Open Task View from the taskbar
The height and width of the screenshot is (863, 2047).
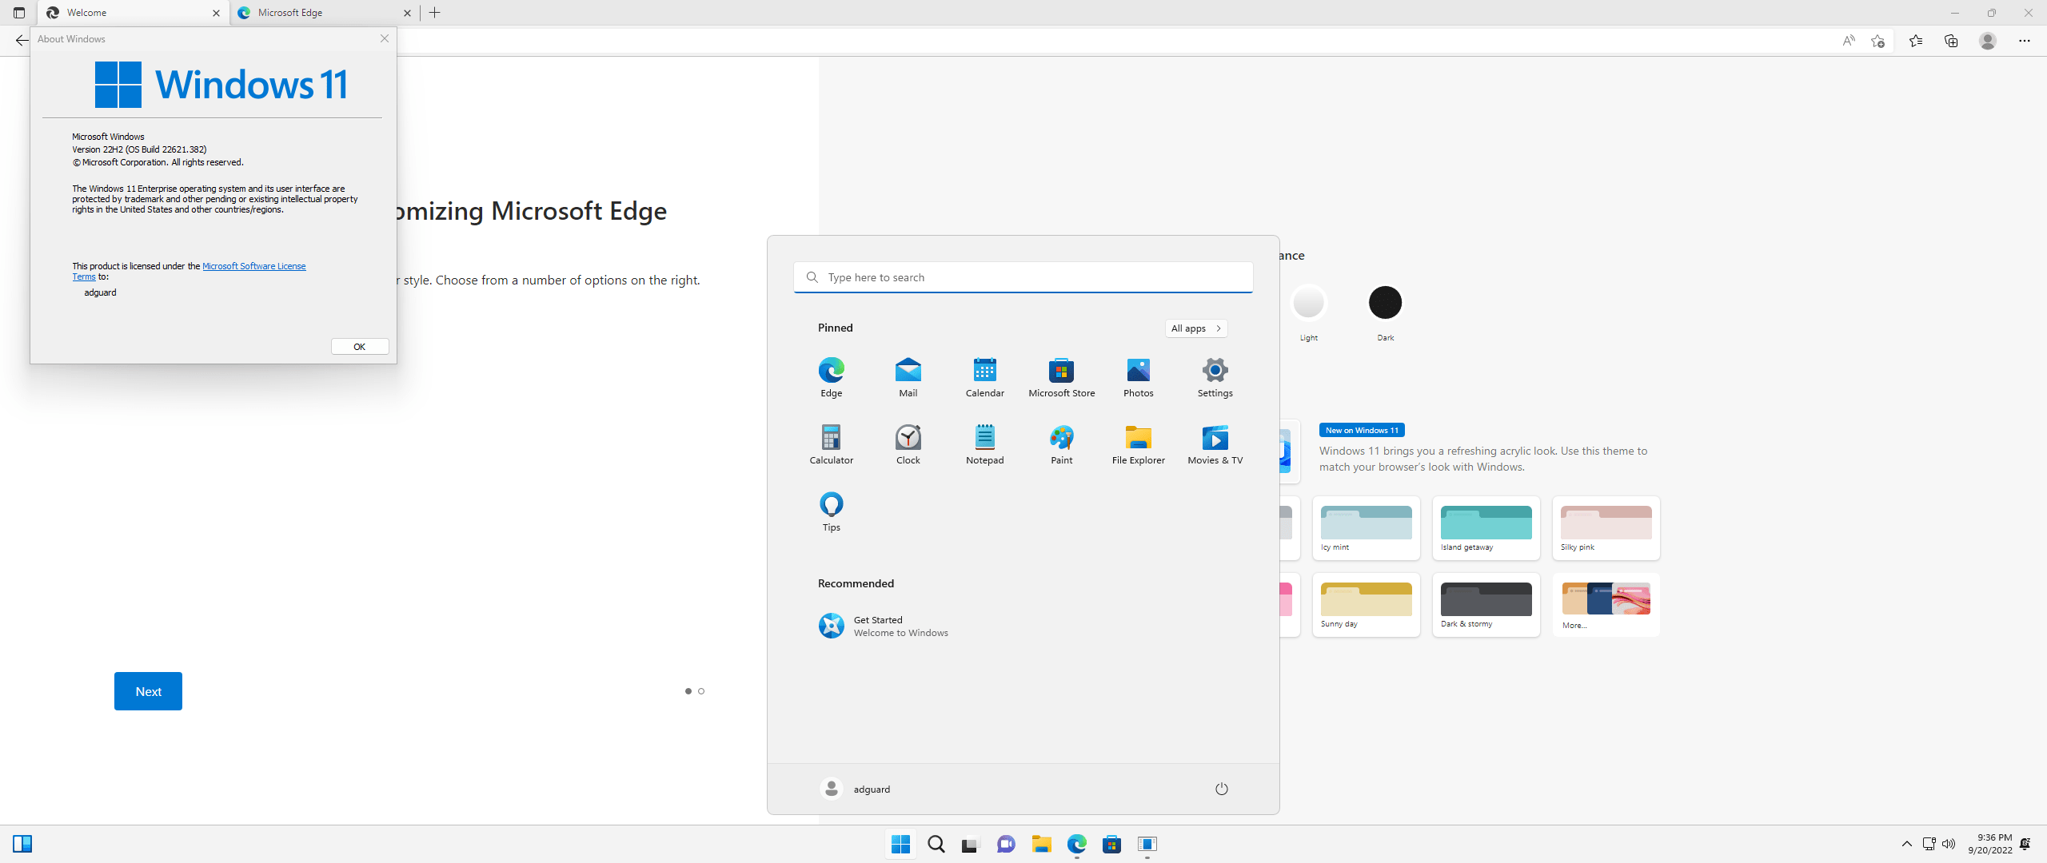pyautogui.click(x=969, y=844)
